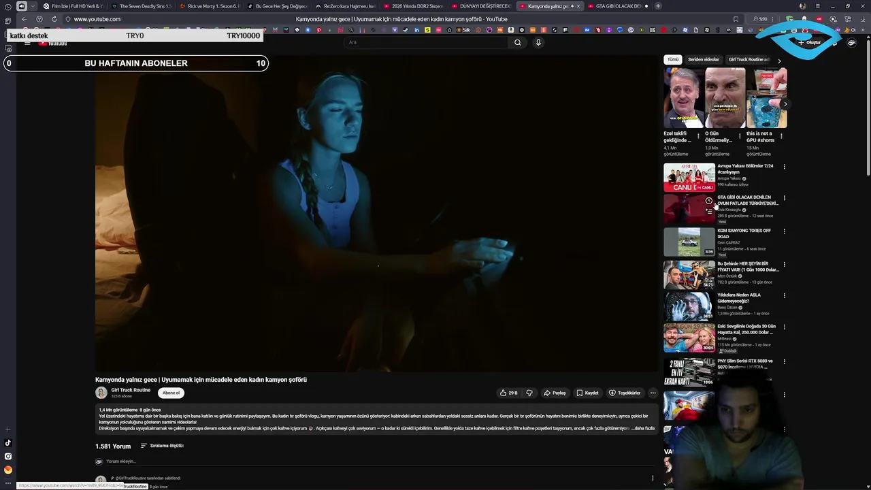This screenshot has width=871, height=490.
Task: Subscribe with the Abone ol button
Action: pos(171,393)
